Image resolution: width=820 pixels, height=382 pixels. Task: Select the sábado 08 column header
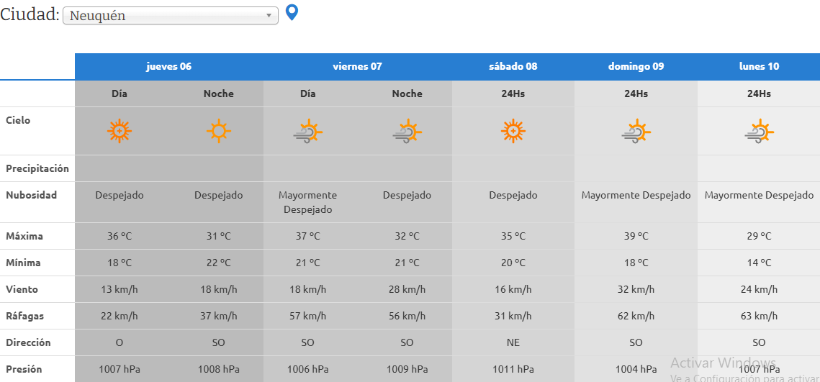coord(513,66)
